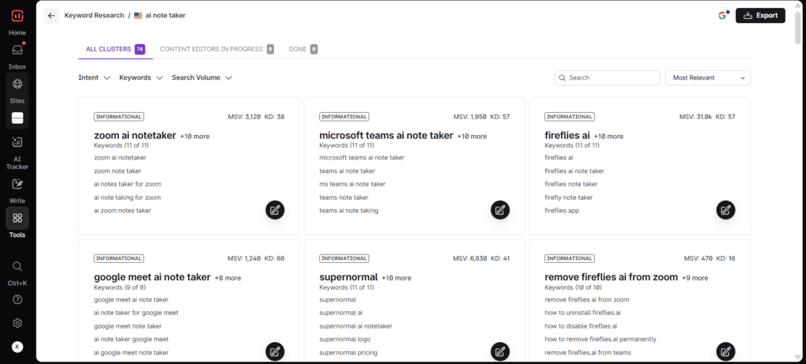Click the Informational tag on zoom ai notetaker card
806x364 pixels.
tap(119, 117)
